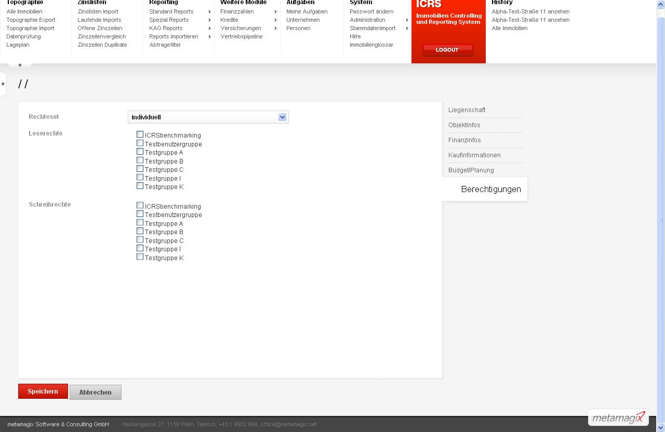
Task: Enable Leserechte Testgruppe C checkbox
Action: (x=140, y=169)
